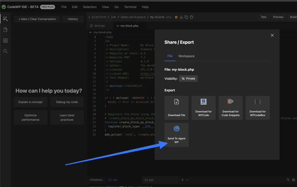Open the Help menu
The width and height of the screenshot is (297, 187).
point(145,7)
